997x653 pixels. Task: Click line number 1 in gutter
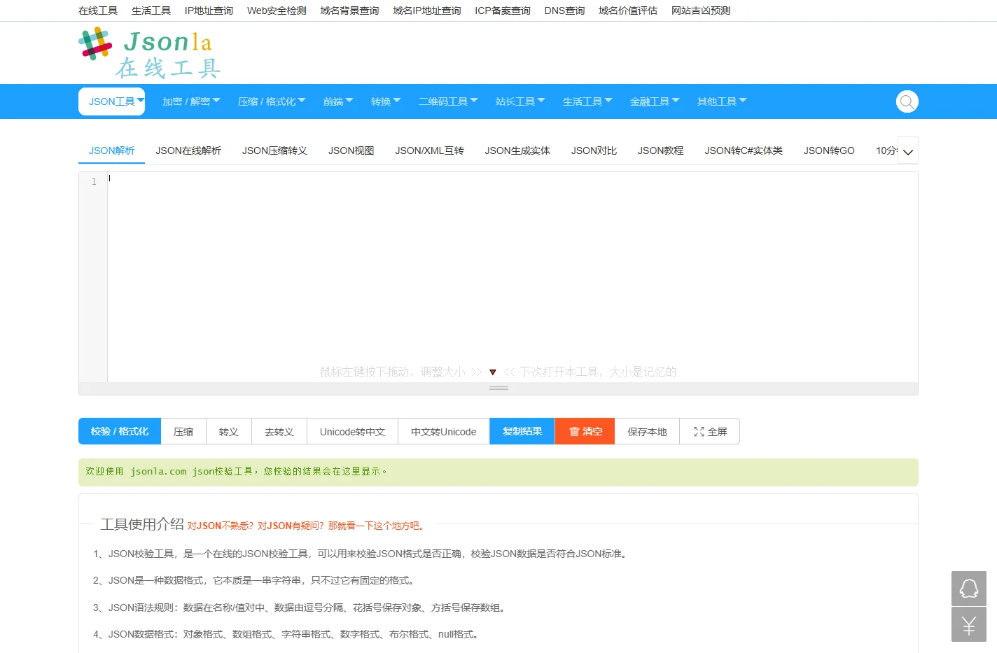pos(94,181)
